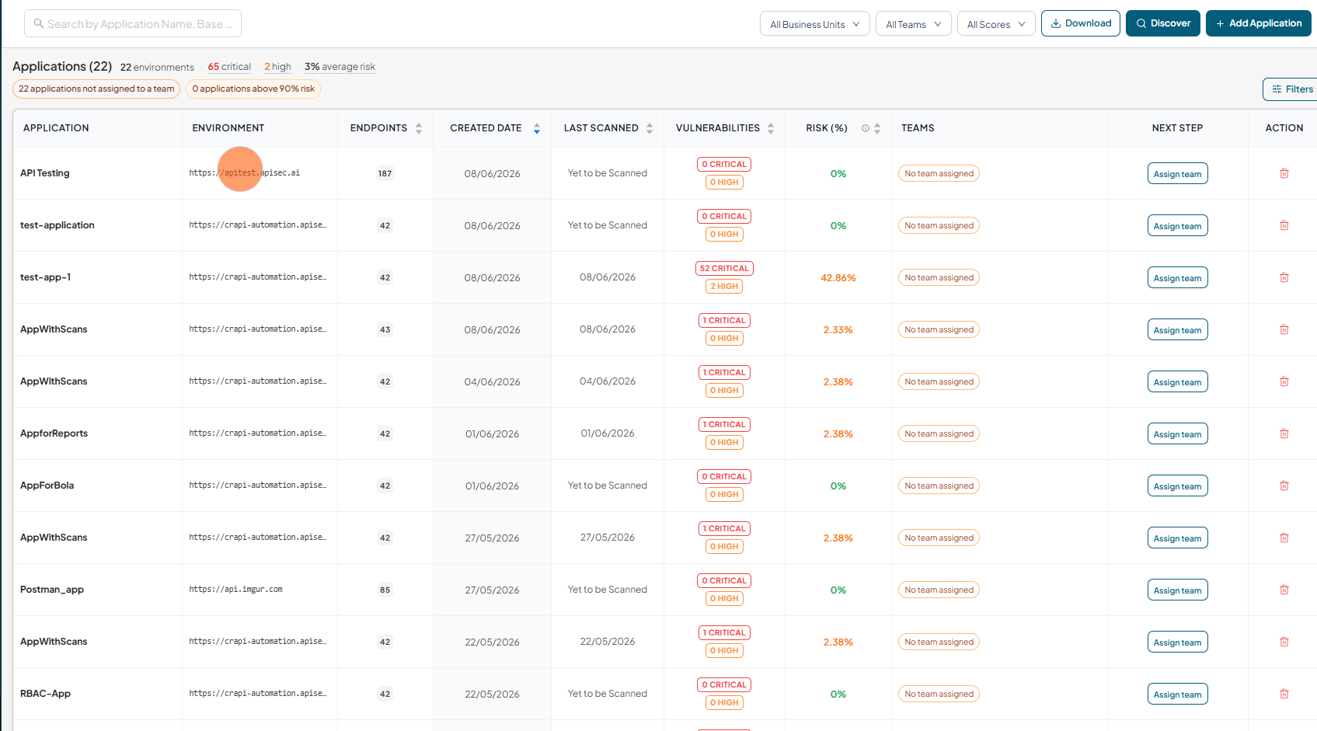This screenshot has height=731, width=1317.
Task: Click Add Application
Action: (1258, 23)
